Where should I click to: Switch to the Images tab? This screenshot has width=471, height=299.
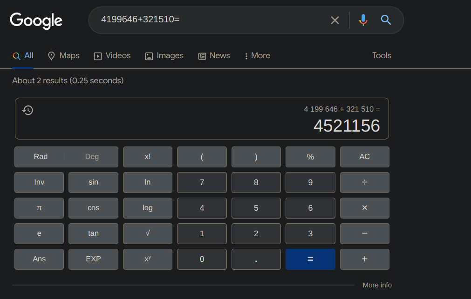click(x=164, y=56)
